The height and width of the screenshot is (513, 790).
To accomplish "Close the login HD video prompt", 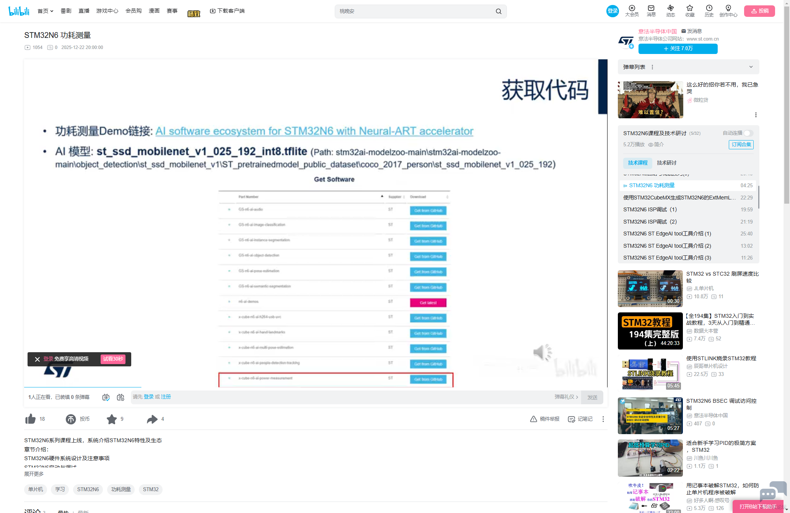I will 37,359.
